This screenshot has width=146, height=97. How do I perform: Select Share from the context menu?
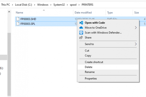(x=108, y=38)
